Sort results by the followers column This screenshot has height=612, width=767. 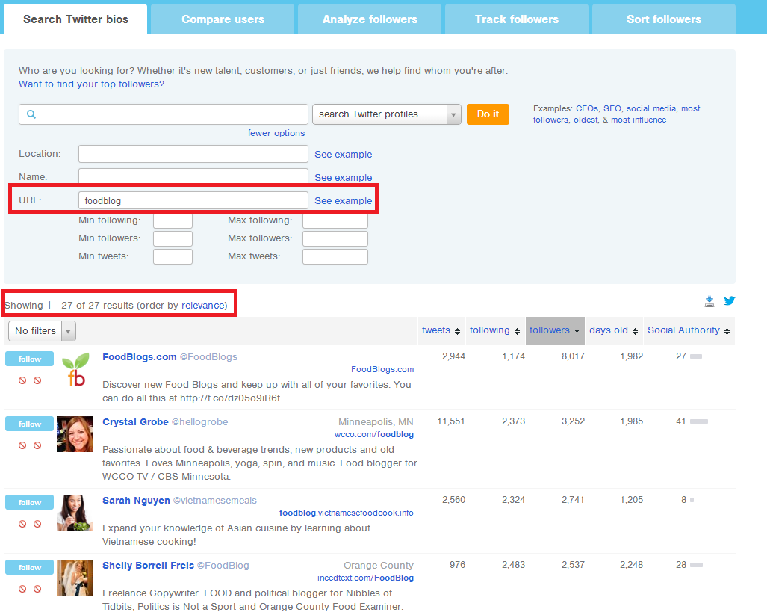(x=554, y=330)
